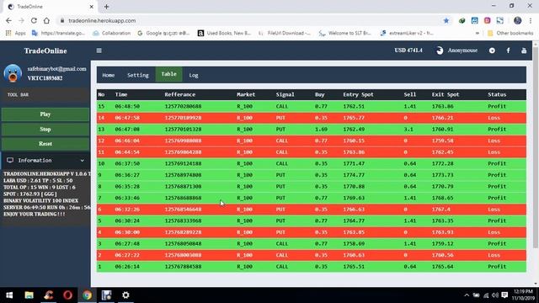Click the 3.1 sell value in row 13
This screenshot has width=539, height=303.
point(408,129)
